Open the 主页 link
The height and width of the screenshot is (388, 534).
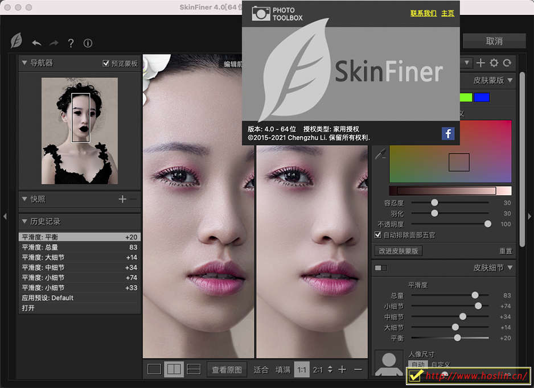click(x=447, y=13)
